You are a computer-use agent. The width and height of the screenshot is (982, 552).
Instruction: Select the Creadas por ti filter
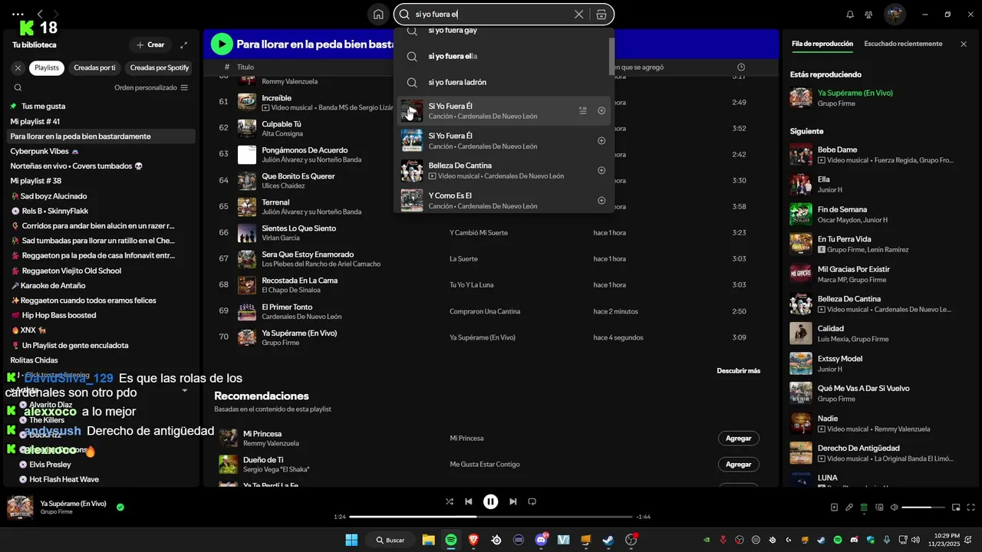click(x=94, y=67)
